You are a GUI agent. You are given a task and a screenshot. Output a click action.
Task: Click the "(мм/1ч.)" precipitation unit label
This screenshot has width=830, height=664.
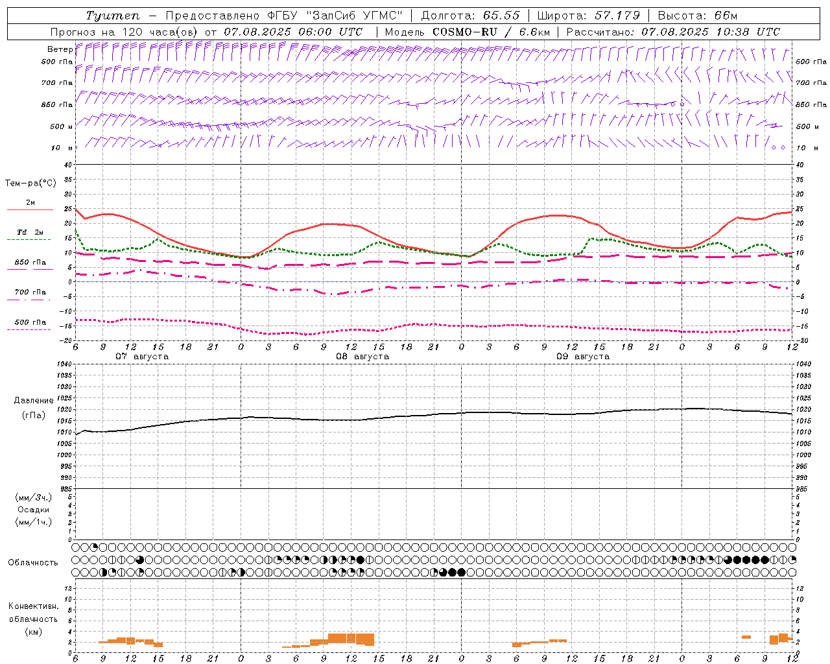[34, 522]
